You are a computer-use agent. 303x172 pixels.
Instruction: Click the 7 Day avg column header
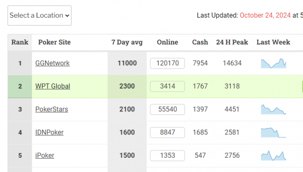coord(127,42)
